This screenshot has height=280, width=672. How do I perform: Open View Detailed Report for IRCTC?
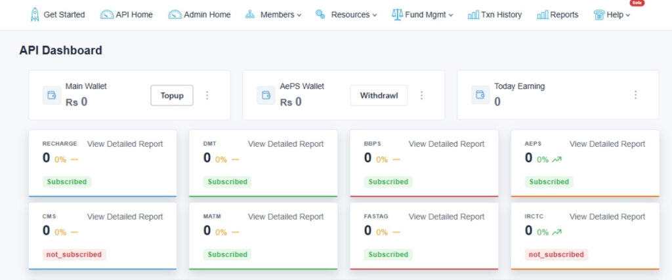point(607,216)
